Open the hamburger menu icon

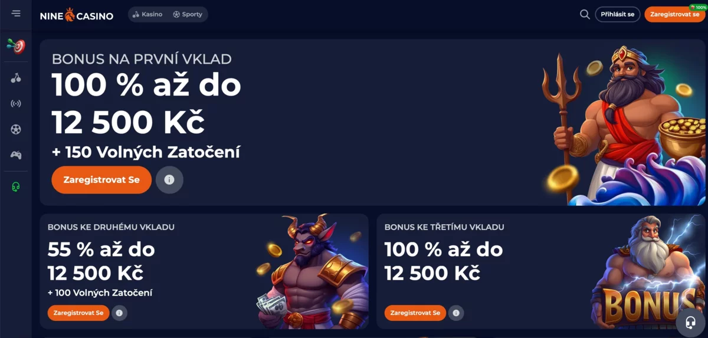click(16, 14)
